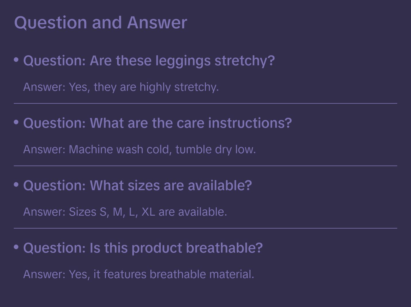
Task: Click the answer 'Yes, they are highly stretchy.'
Action: point(121,87)
